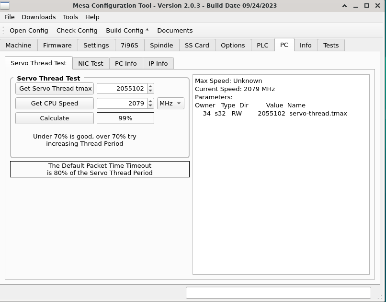Switch to the PLC tab

point(262,46)
